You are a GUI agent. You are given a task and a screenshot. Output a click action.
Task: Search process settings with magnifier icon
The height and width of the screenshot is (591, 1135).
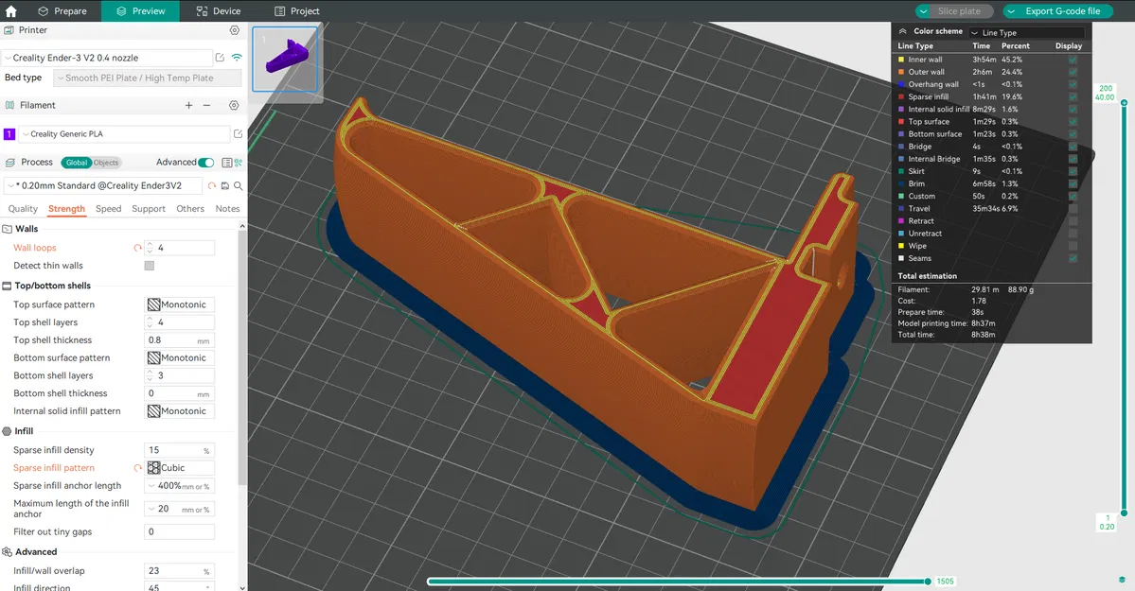click(239, 186)
